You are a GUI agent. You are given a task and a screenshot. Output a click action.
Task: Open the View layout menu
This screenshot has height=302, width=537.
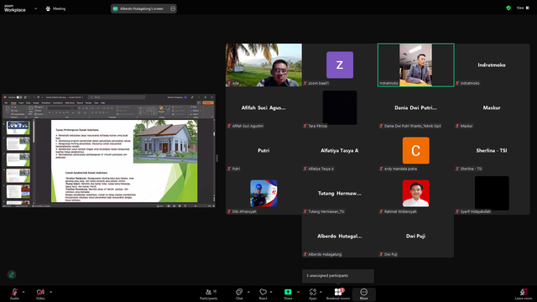pos(523,8)
